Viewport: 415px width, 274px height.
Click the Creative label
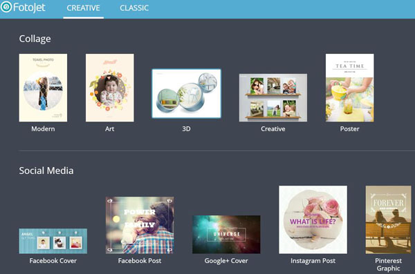pyautogui.click(x=273, y=129)
